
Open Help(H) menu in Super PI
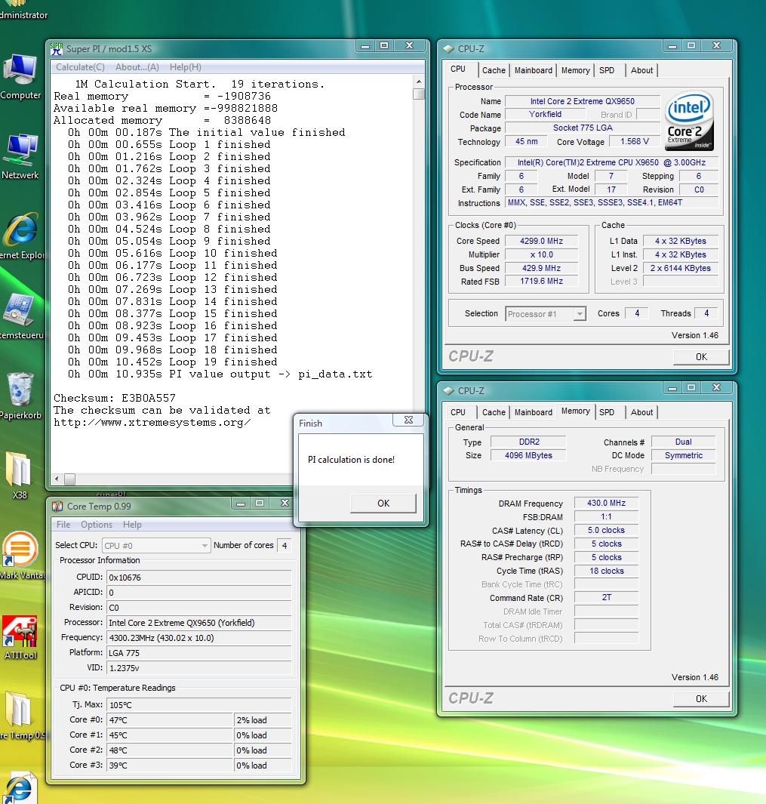pyautogui.click(x=185, y=67)
